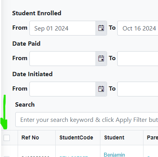This screenshot has height=157, width=158.
Task: Sort by Parent column header
Action: pos(153,137)
